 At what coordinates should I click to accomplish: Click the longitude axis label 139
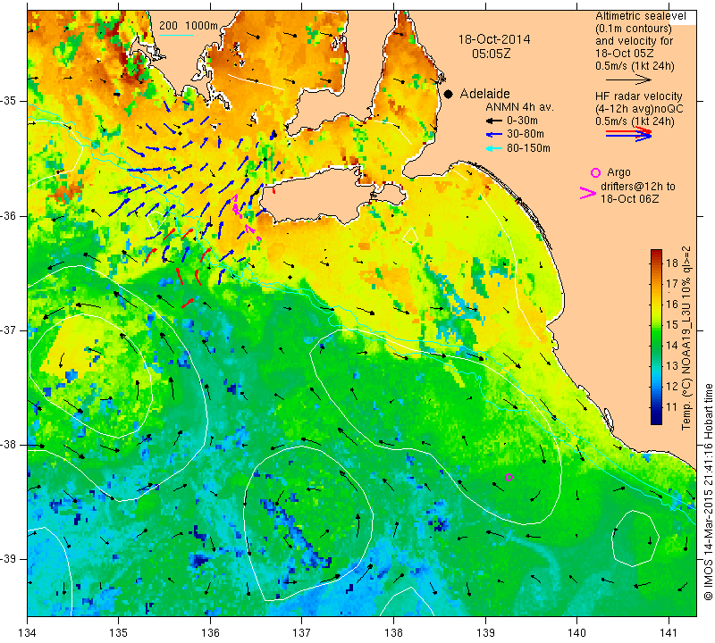pos(485,633)
